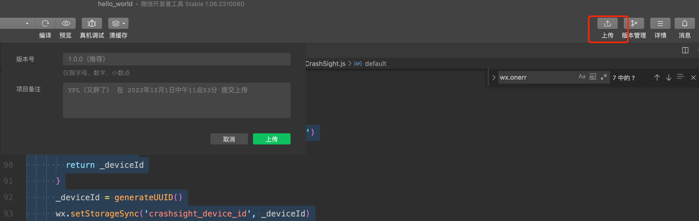699x221 pixels.
Task: Click default symbol in breadcrumb
Action: coord(375,64)
